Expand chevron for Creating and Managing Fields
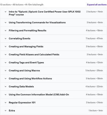Image resolution: width=107 pixels, height=115 pixels. click(6, 46)
